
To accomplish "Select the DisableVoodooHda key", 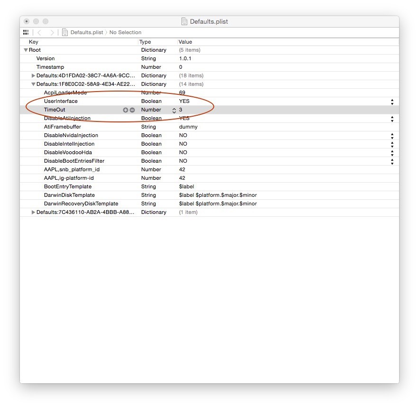I will [x=68, y=153].
